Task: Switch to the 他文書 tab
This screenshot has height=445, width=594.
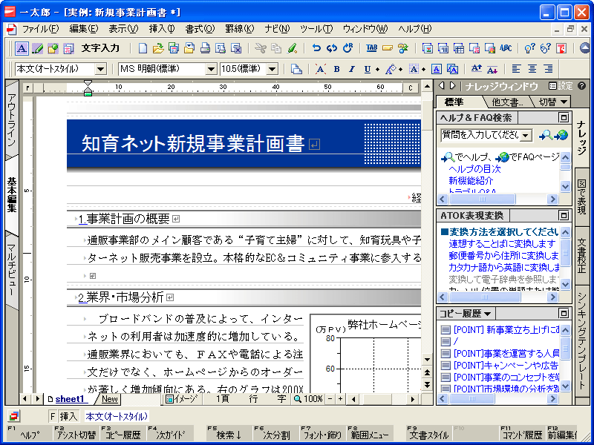Action: [507, 102]
